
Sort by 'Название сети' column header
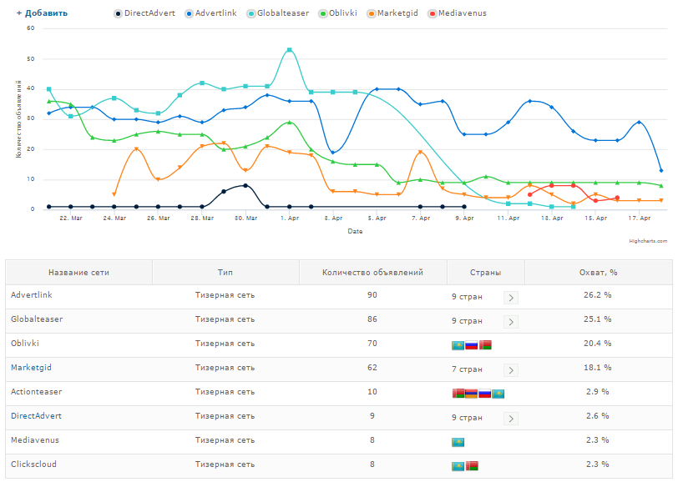[x=78, y=273]
